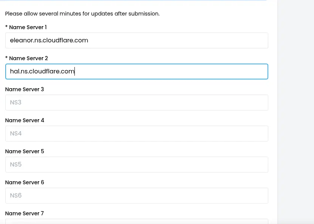Click the Name Server 4 label
The height and width of the screenshot is (224, 314).
(x=25, y=120)
